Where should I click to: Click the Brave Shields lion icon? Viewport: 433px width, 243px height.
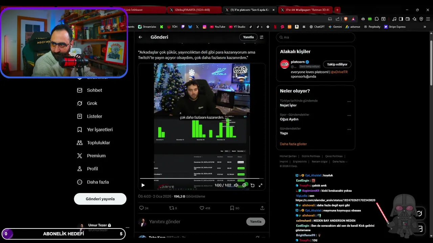346,19
